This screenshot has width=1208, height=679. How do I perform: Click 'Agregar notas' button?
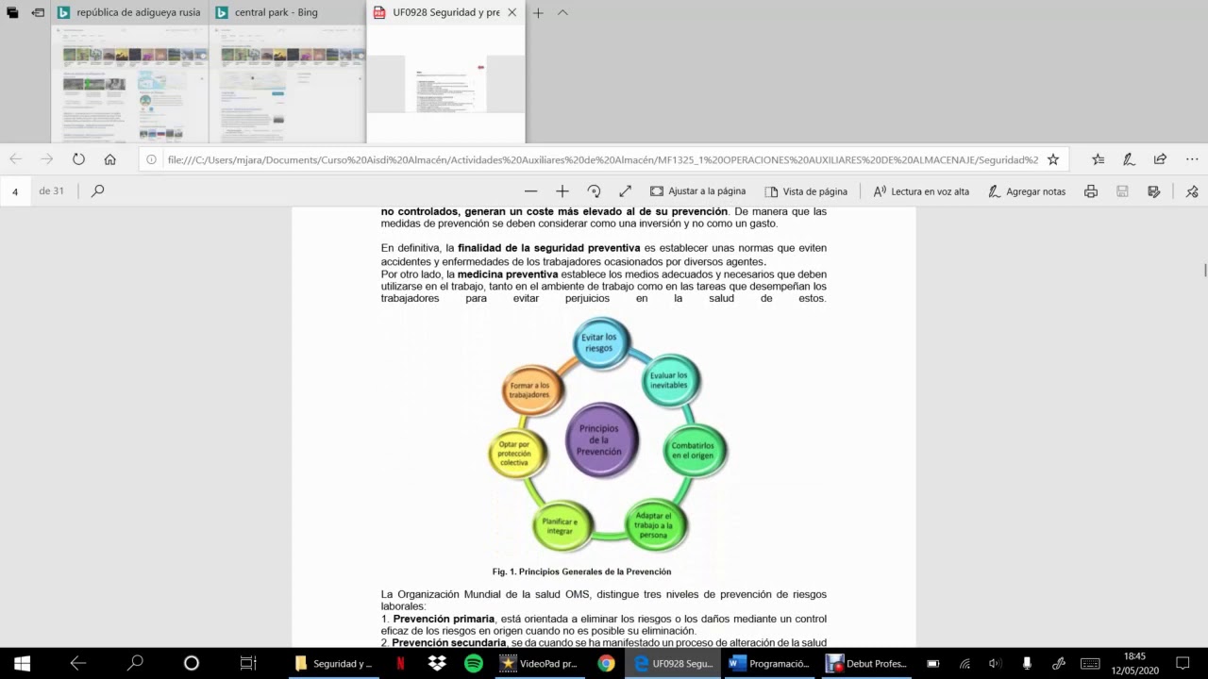point(1027,190)
